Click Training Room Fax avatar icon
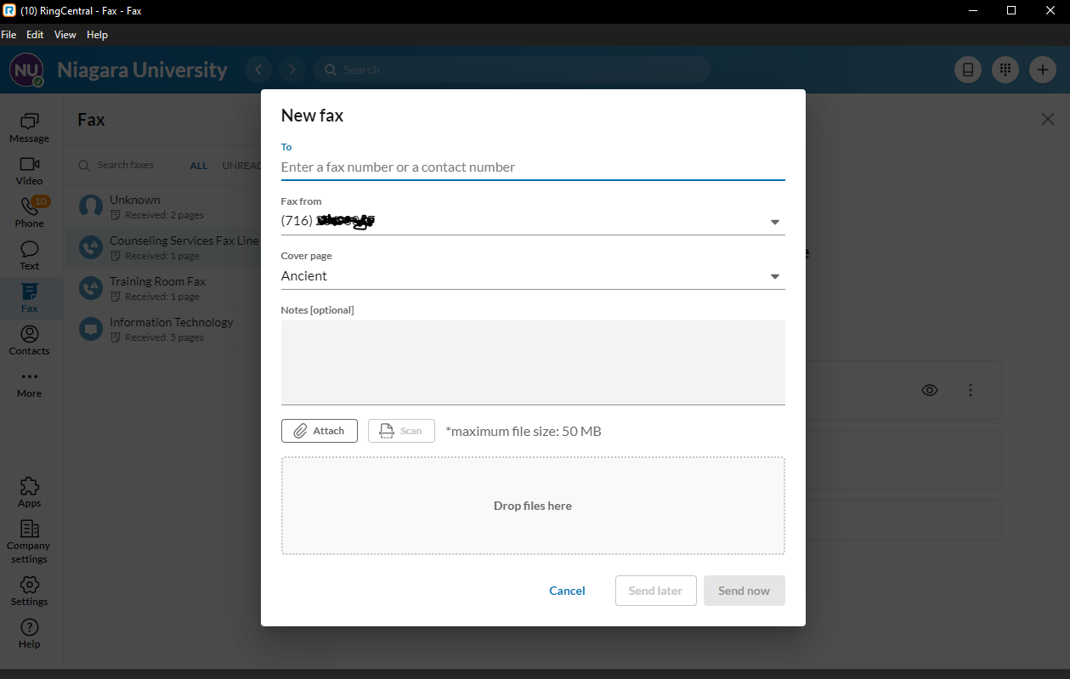The height and width of the screenshot is (679, 1070). (91, 287)
